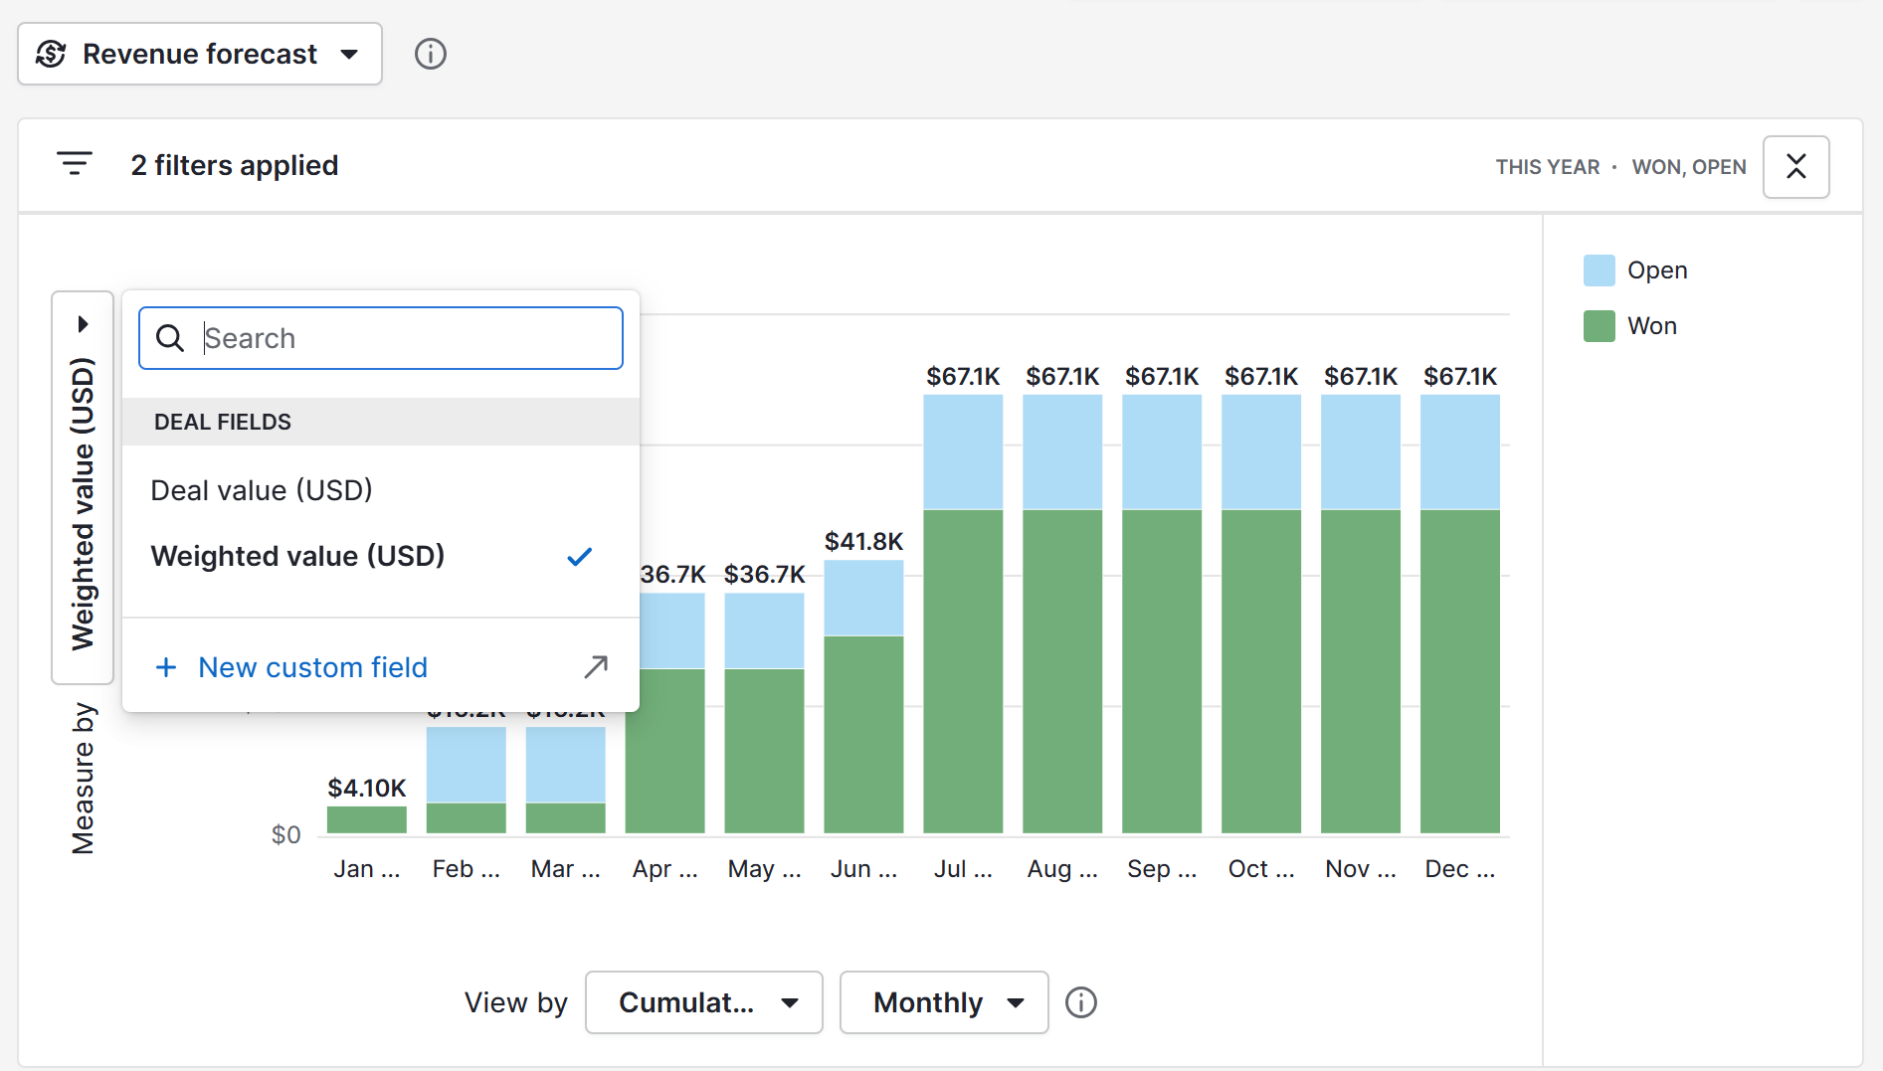Click the vertical Weighted value (USD) measure selector
This screenshot has width=1883, height=1071.
83,487
